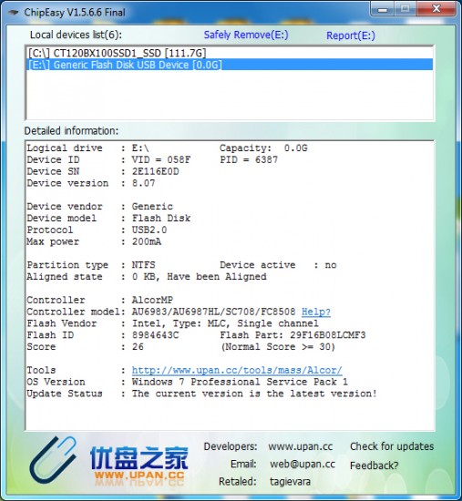
Task: Open Report(E:) link
Action: [351, 36]
